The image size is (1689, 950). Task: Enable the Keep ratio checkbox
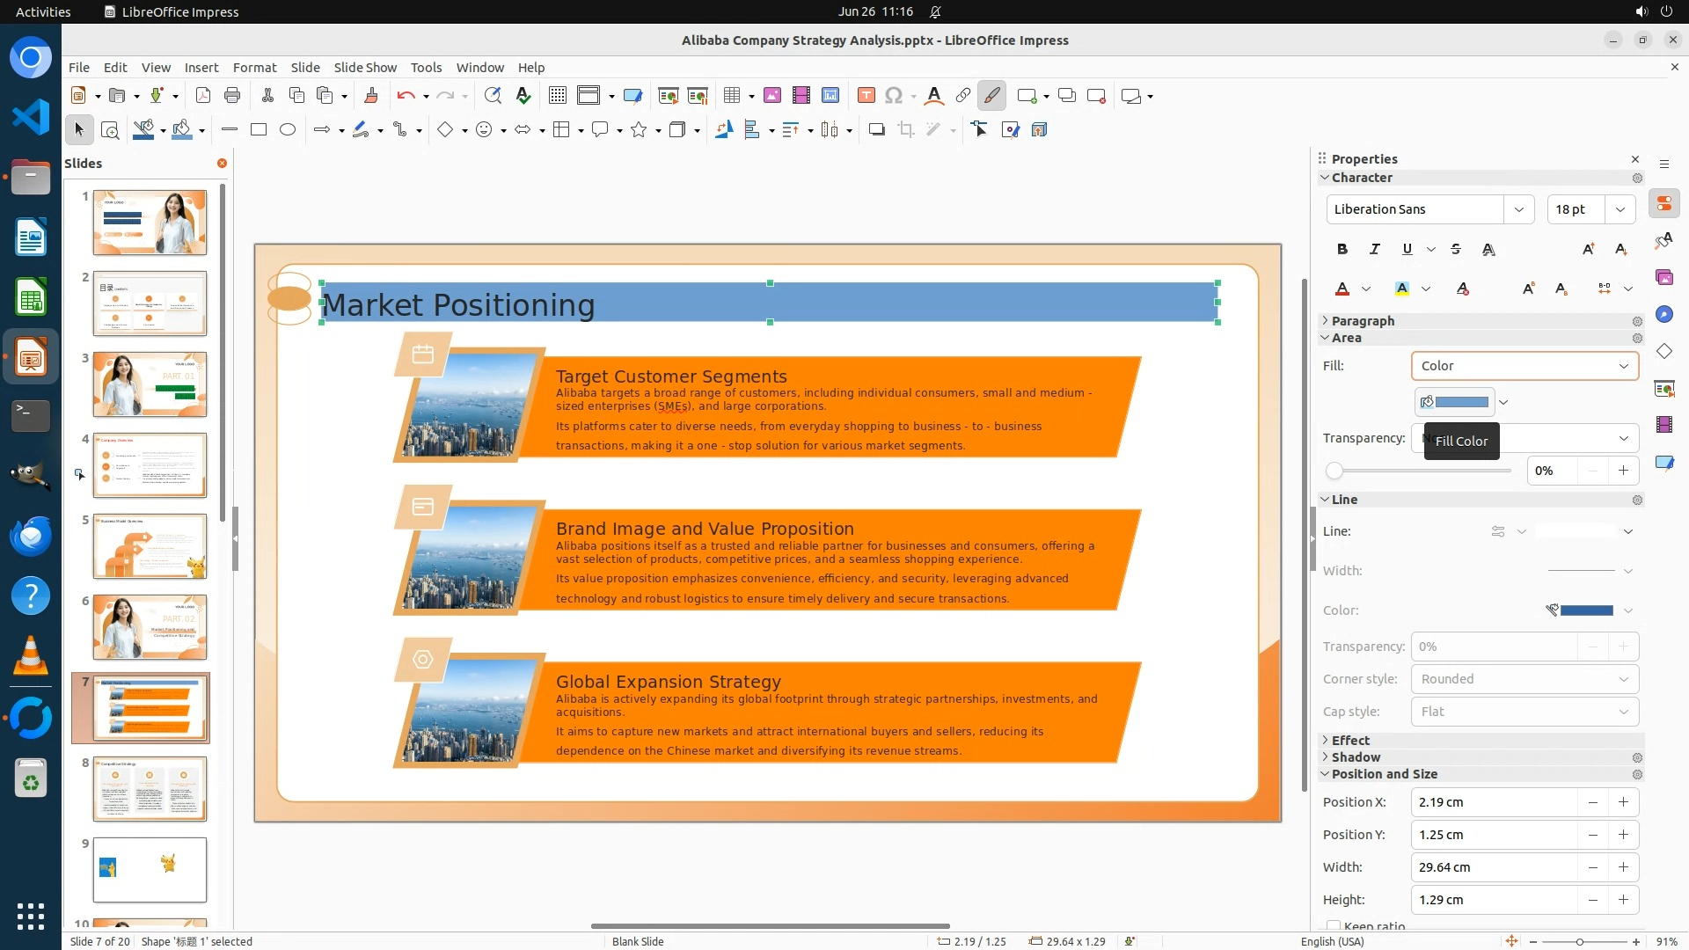(1334, 925)
